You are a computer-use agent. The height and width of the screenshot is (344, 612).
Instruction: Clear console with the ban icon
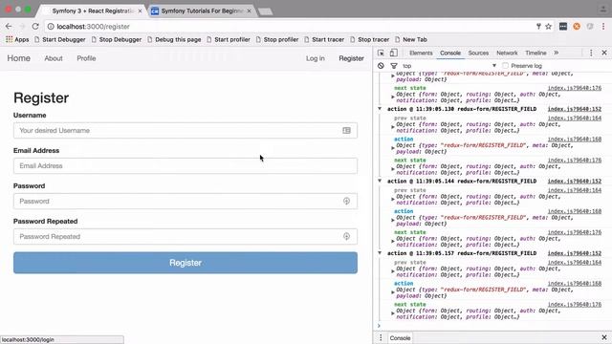click(x=381, y=66)
